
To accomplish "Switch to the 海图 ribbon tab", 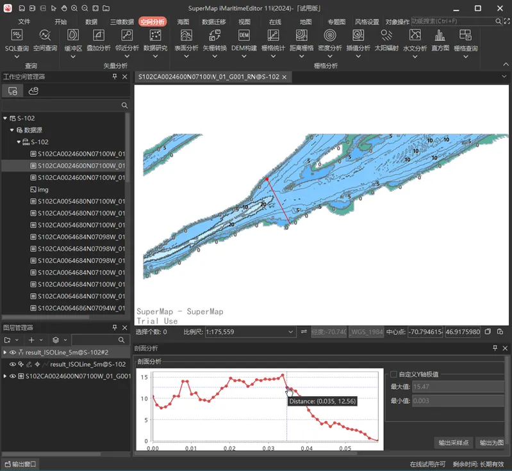I will tap(183, 22).
